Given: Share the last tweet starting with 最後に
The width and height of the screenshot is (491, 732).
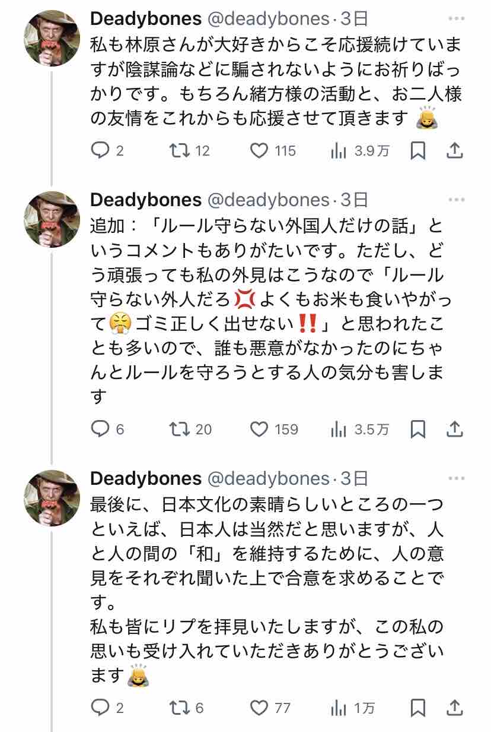Looking at the screenshot, I should point(454,708).
